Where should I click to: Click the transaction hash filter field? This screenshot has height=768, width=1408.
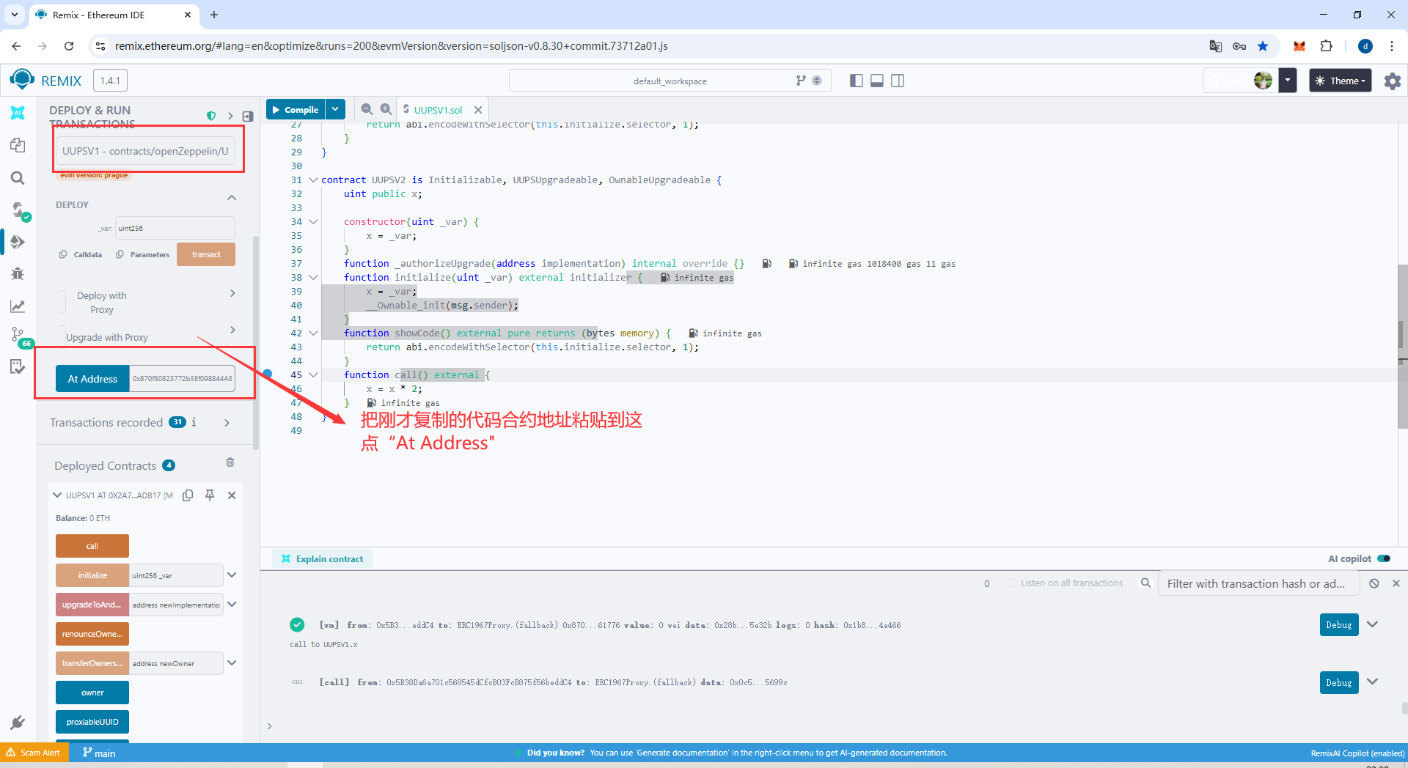click(x=1258, y=583)
